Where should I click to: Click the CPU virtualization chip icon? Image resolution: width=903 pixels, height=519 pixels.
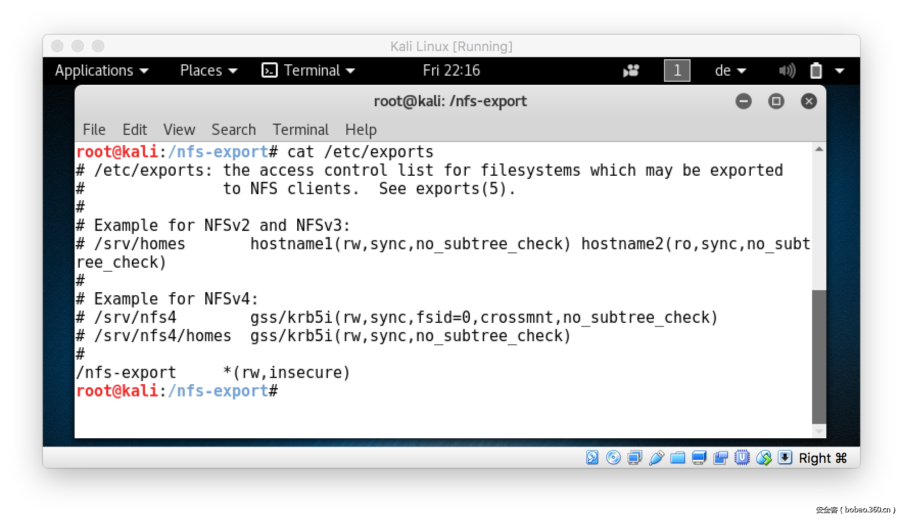tap(742, 457)
